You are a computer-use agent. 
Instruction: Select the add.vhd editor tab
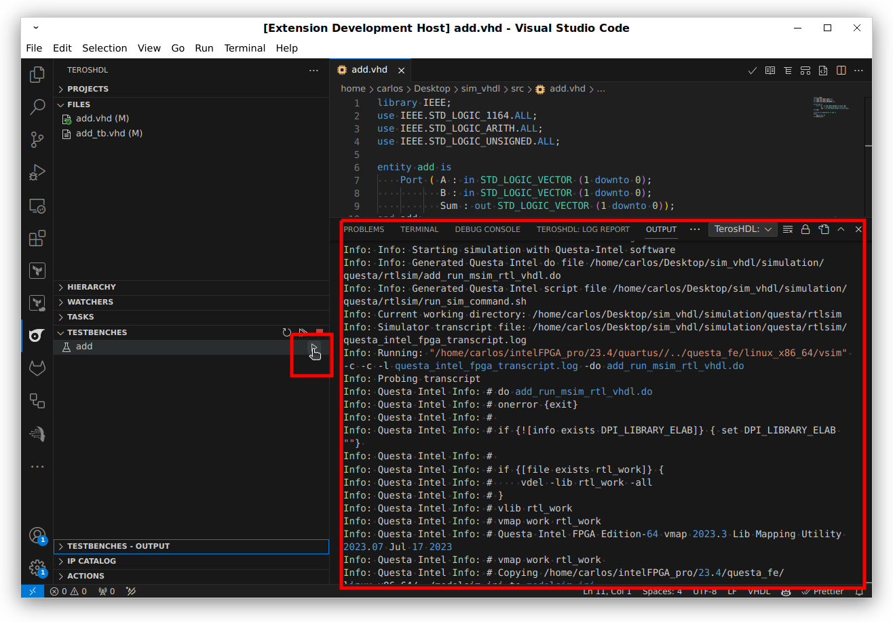coord(369,70)
